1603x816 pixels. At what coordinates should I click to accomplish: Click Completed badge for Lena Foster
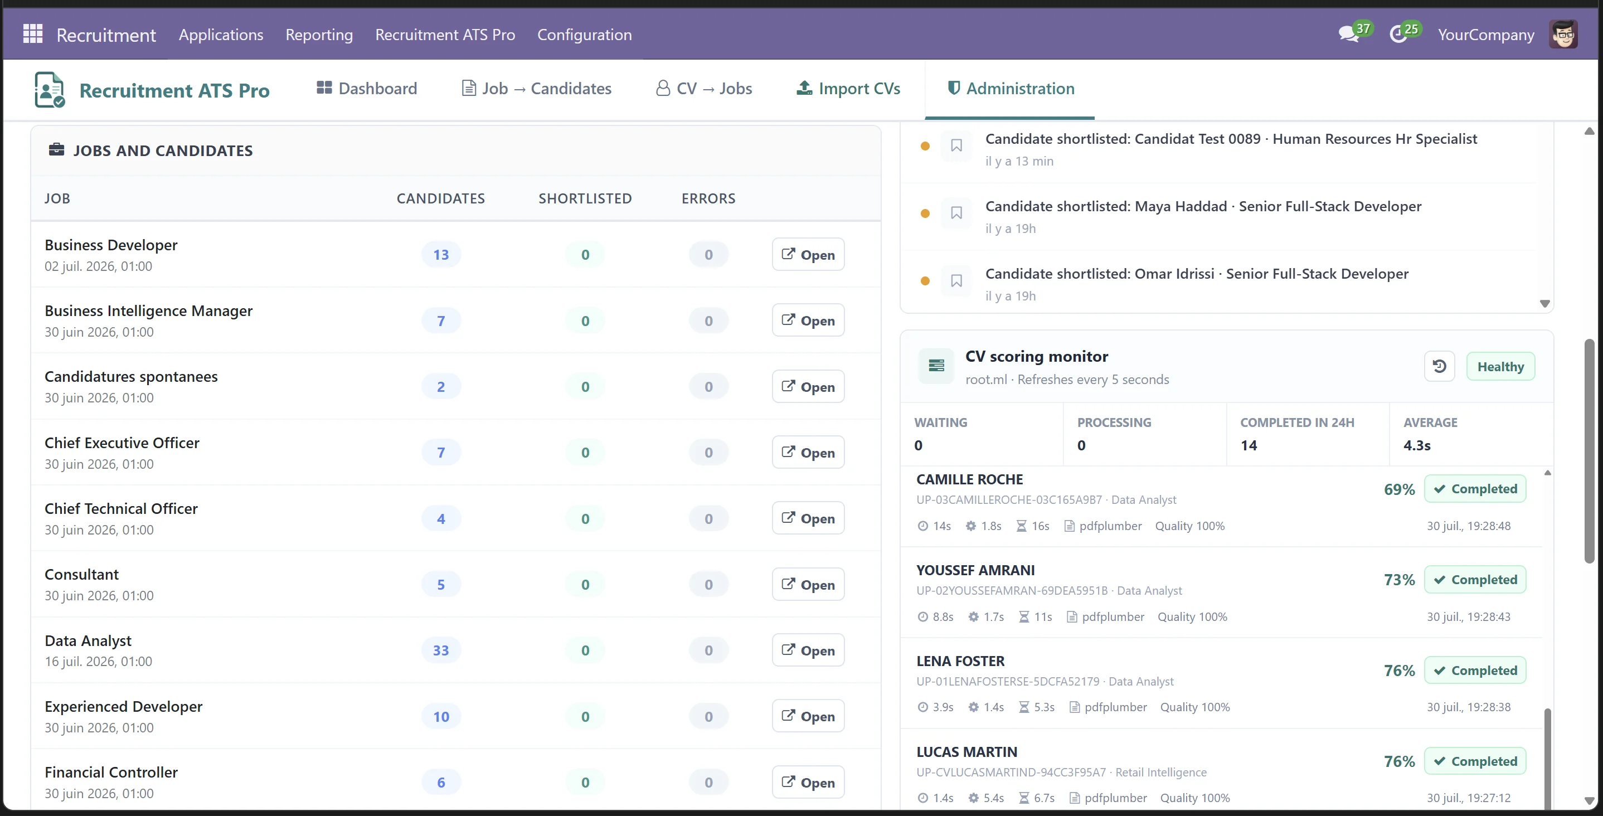click(x=1475, y=671)
